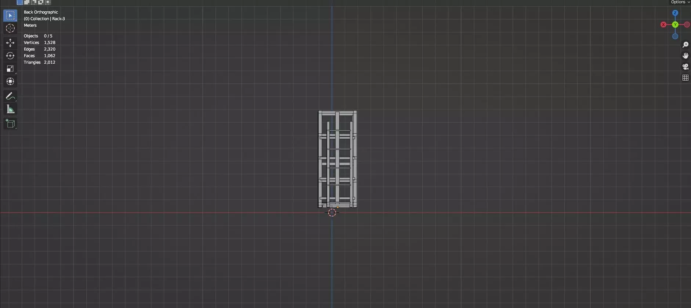Set selection mode to intersect
This screenshot has width=691, height=308.
click(x=48, y=2)
